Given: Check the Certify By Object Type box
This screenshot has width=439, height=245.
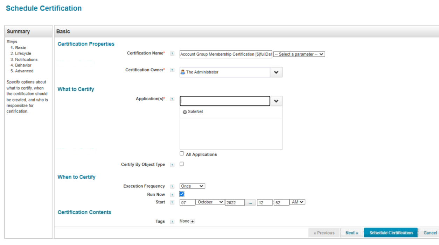Looking at the screenshot, I should pos(182,164).
